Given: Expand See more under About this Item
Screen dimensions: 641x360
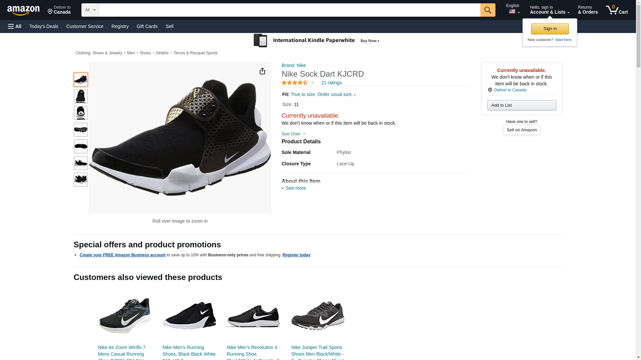Looking at the screenshot, I should [295, 188].
